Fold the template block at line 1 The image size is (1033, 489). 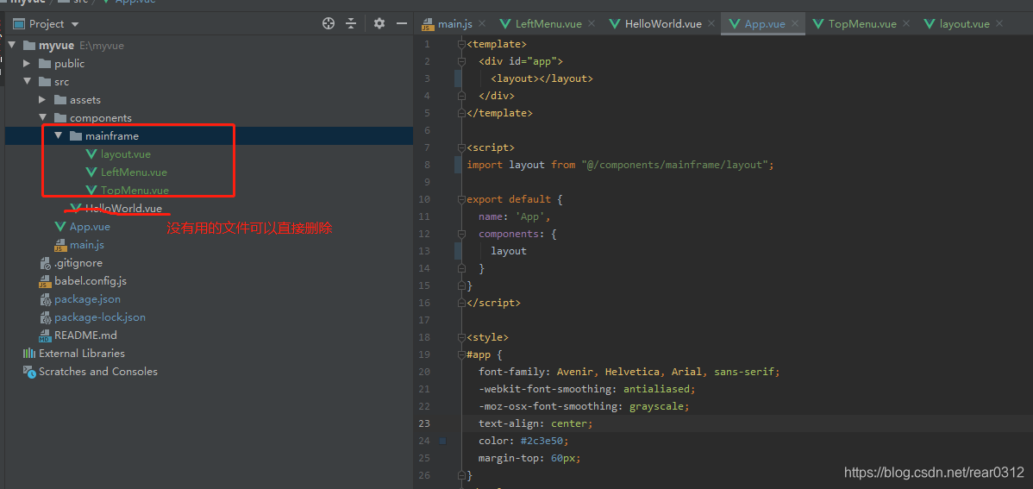(x=461, y=44)
